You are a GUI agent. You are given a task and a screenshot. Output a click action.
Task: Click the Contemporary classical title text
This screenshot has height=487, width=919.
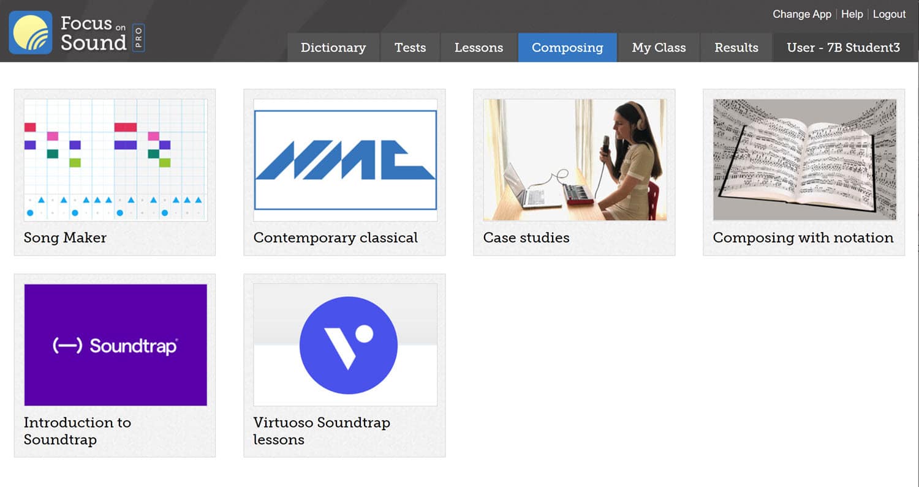(x=335, y=238)
